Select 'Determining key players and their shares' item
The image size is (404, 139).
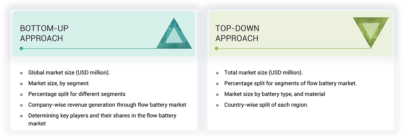[x=102, y=116]
